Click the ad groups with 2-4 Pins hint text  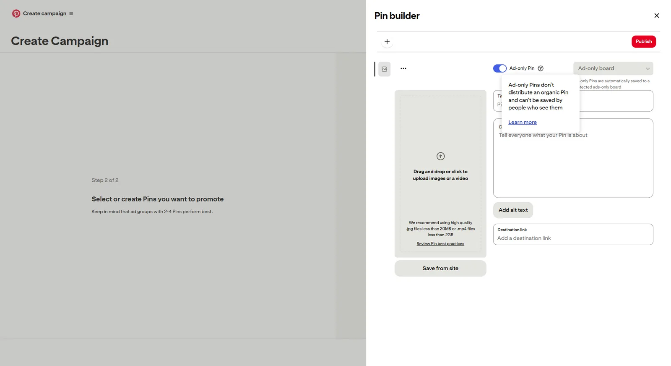(x=152, y=212)
